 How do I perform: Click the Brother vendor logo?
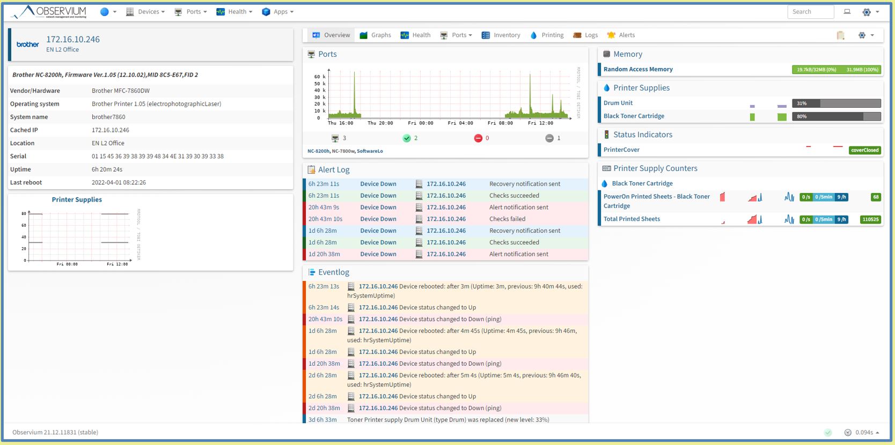click(28, 44)
